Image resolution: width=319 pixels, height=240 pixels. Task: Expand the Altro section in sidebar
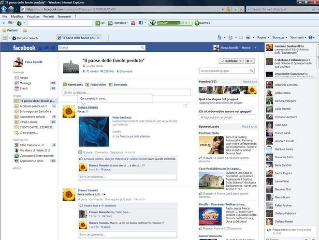pyautogui.click(x=17, y=168)
